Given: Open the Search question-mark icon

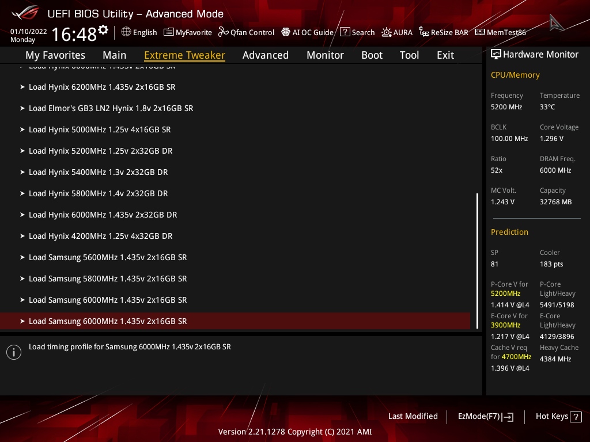Looking at the screenshot, I should (x=345, y=32).
